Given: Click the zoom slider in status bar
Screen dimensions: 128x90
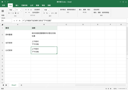Looking at the screenshot, I should [122, 89].
